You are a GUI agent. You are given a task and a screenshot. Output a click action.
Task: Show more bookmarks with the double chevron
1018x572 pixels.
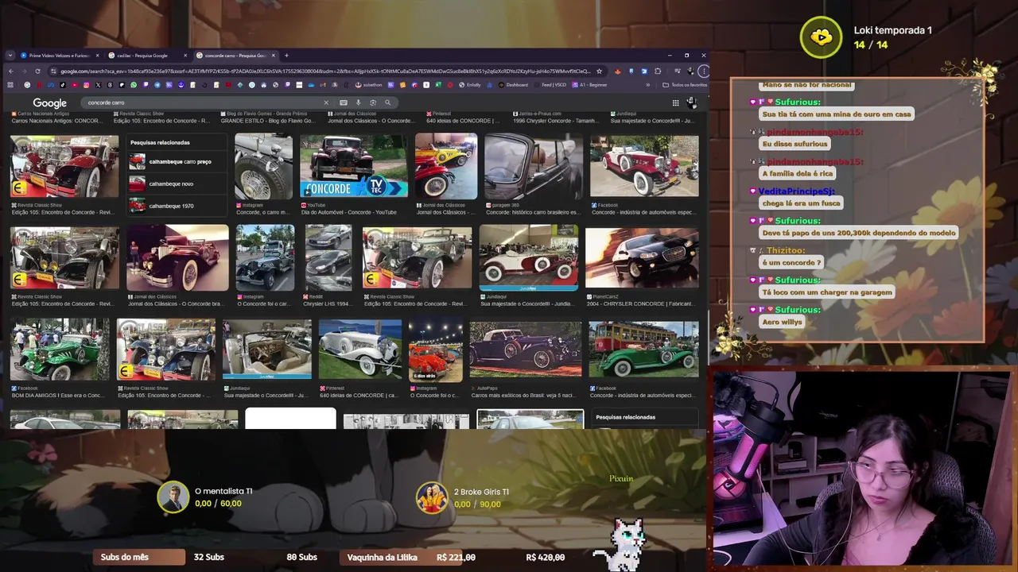(x=647, y=85)
